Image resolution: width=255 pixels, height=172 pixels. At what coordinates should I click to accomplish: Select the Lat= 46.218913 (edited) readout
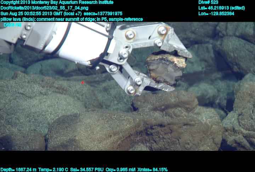click(x=222, y=8)
